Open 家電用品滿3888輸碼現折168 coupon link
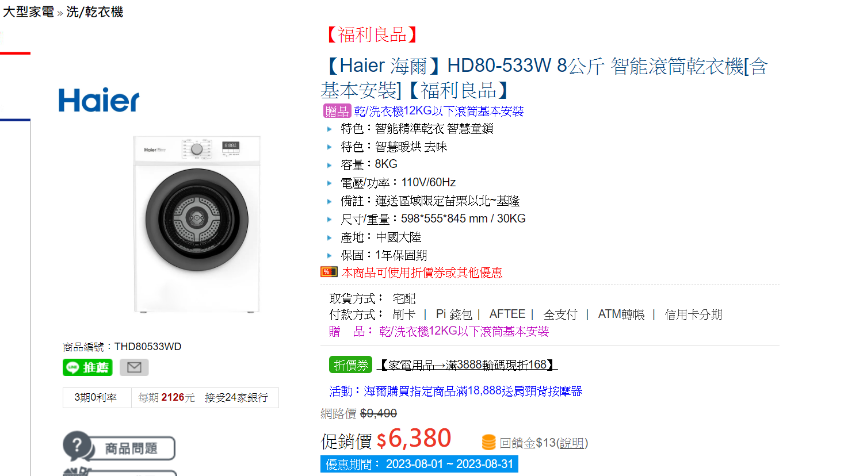This screenshot has width=867, height=476. pos(467,365)
